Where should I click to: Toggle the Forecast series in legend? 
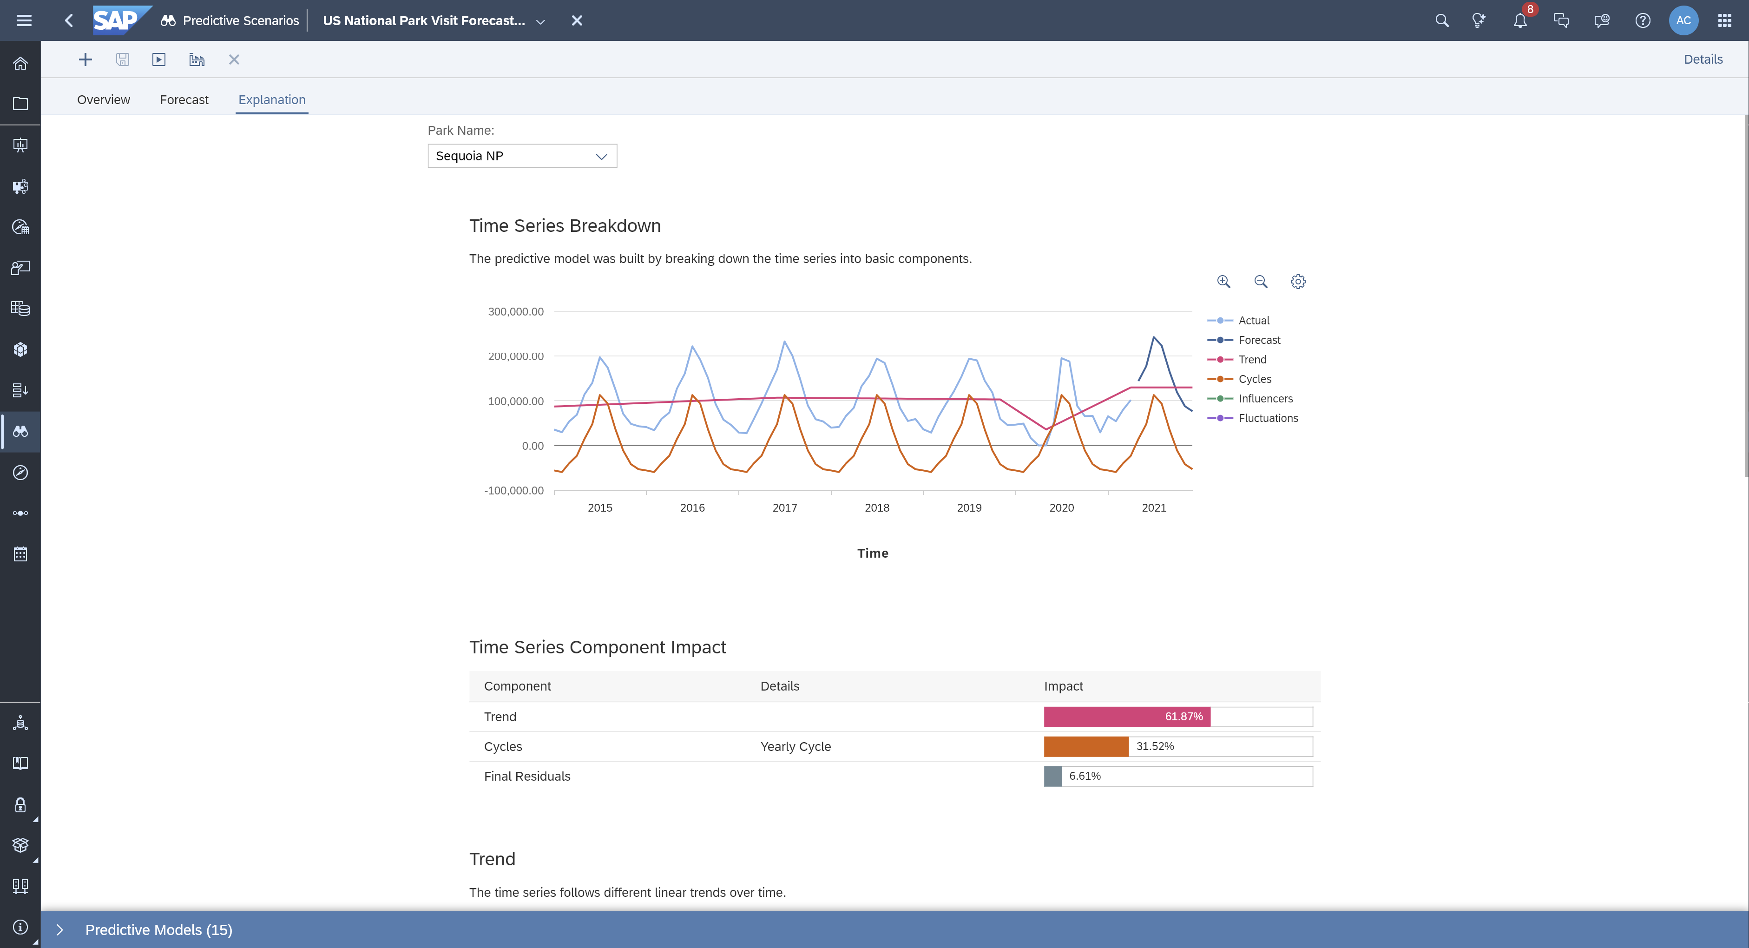pos(1259,340)
